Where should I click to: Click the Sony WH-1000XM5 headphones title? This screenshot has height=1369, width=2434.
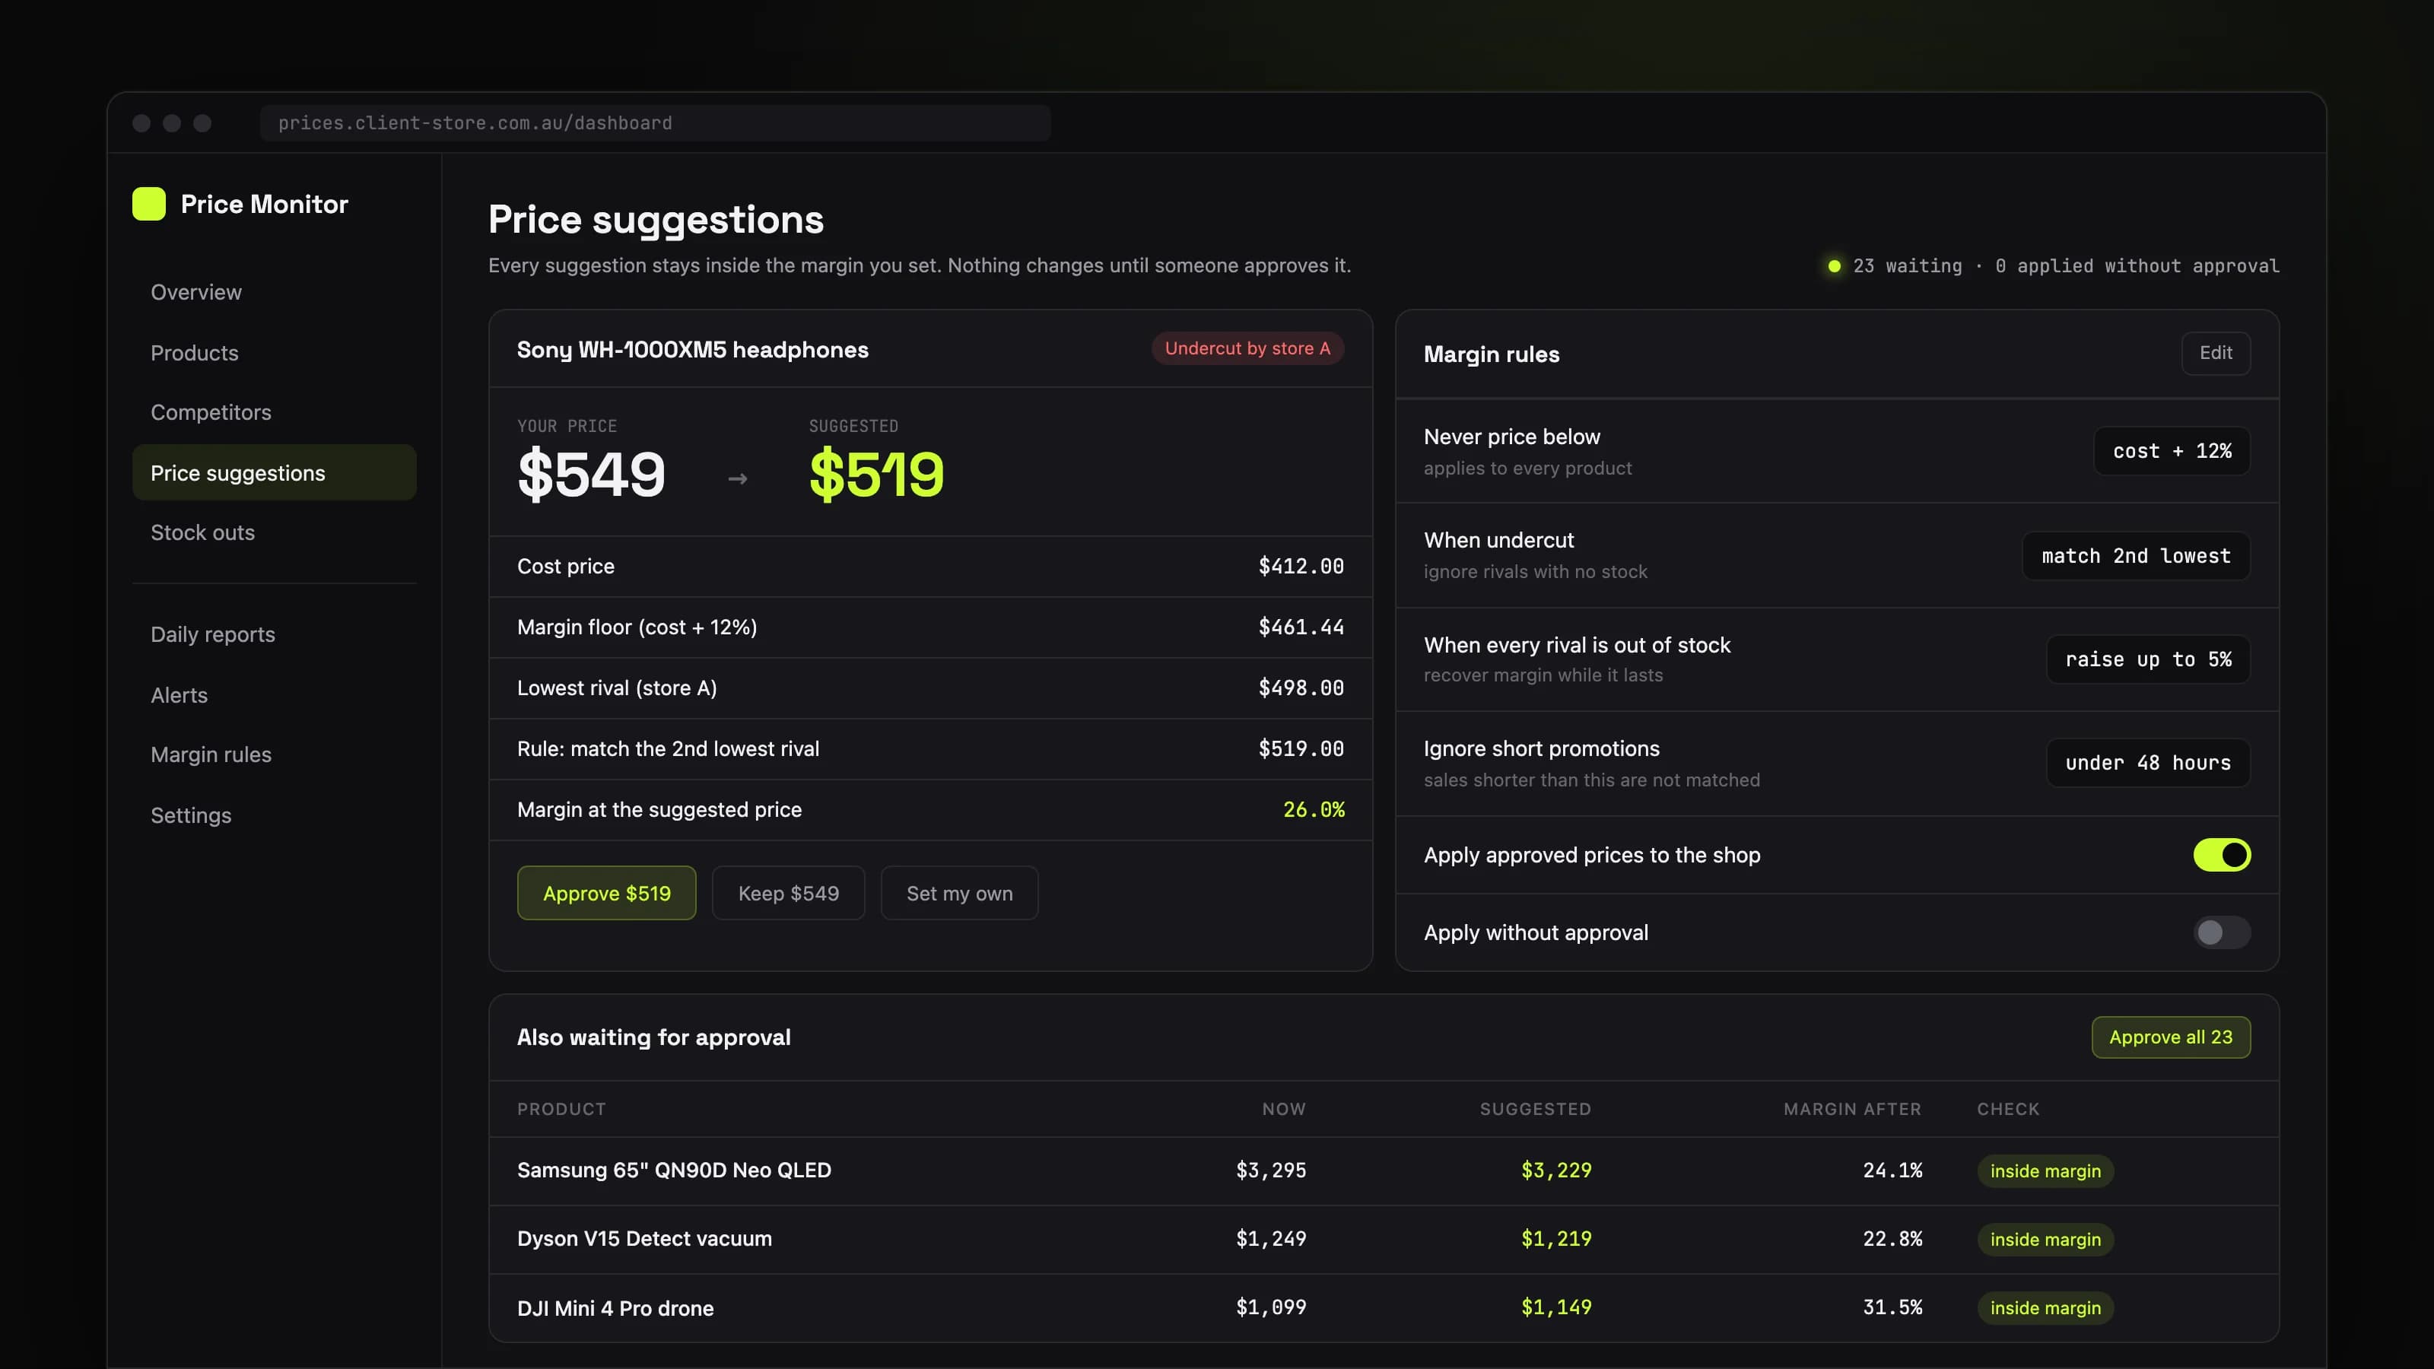click(691, 350)
